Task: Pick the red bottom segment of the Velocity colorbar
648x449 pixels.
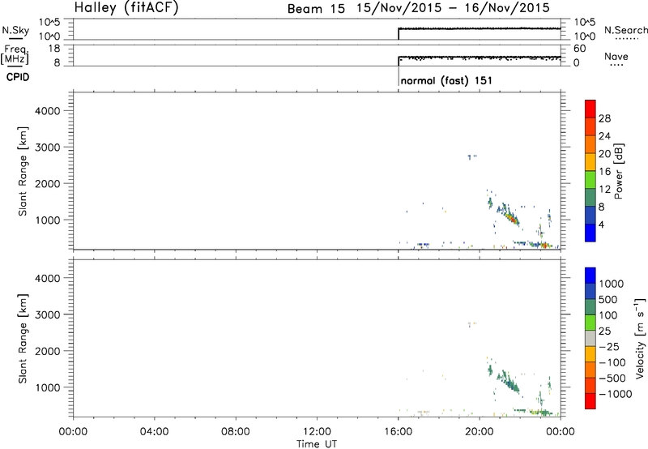Action: tap(590, 401)
